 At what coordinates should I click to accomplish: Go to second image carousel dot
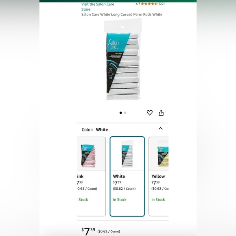(125, 113)
